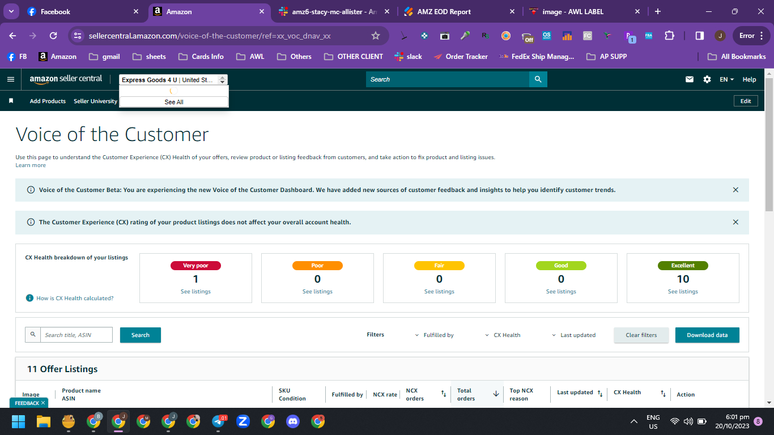See listings under Very poor
This screenshot has height=435, width=774.
click(195, 292)
